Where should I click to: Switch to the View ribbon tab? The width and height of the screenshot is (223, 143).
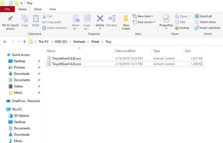coord(52,9)
